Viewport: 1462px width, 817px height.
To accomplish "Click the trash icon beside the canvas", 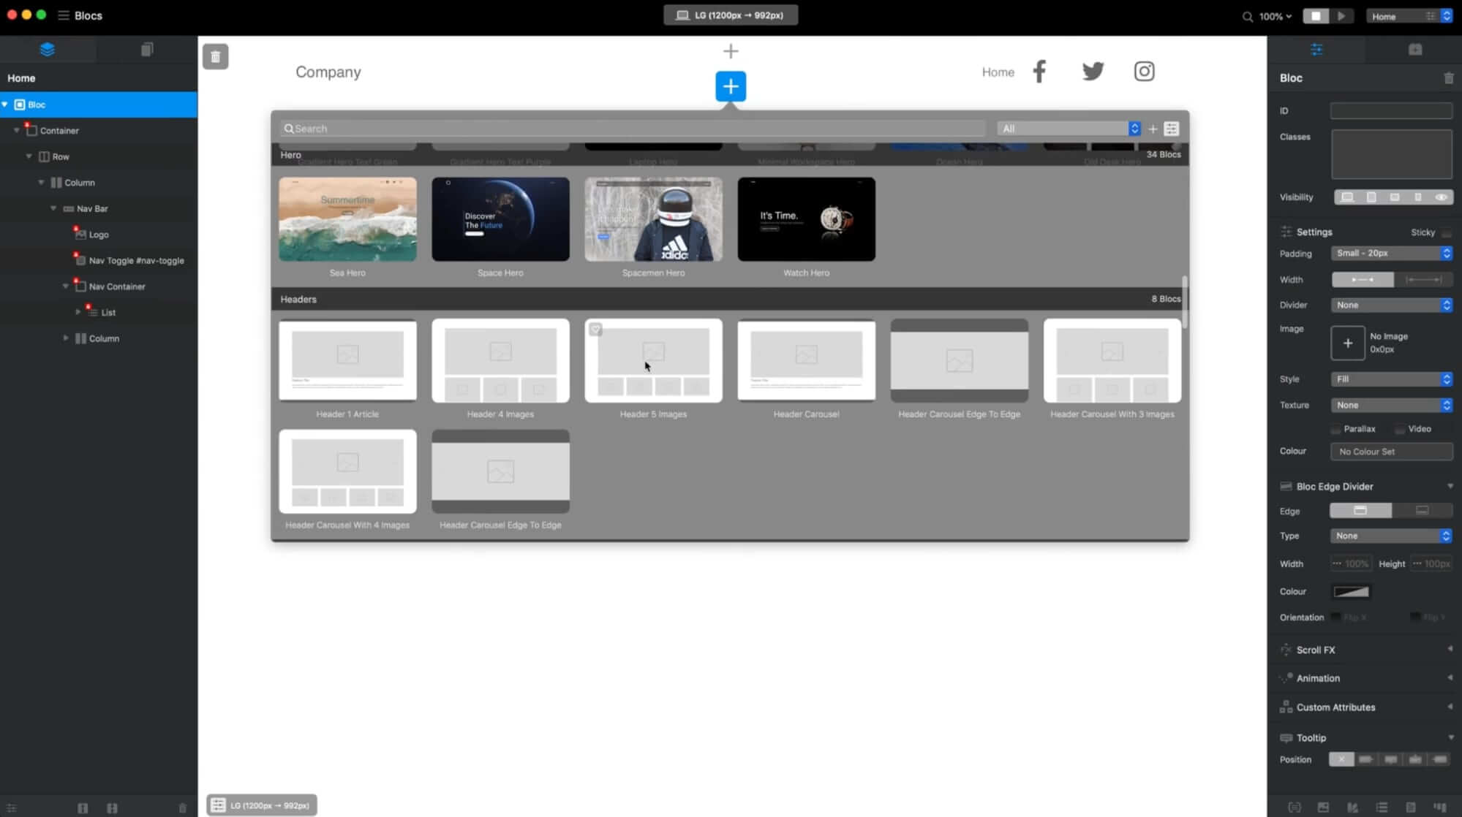I will (216, 56).
